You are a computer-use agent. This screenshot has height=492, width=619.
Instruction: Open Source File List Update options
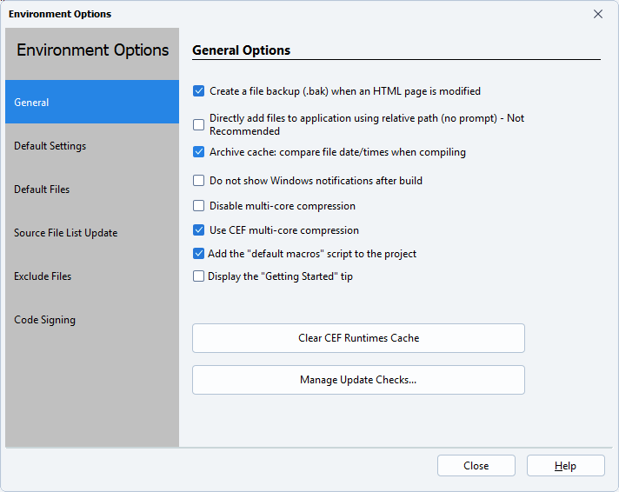[x=91, y=233]
